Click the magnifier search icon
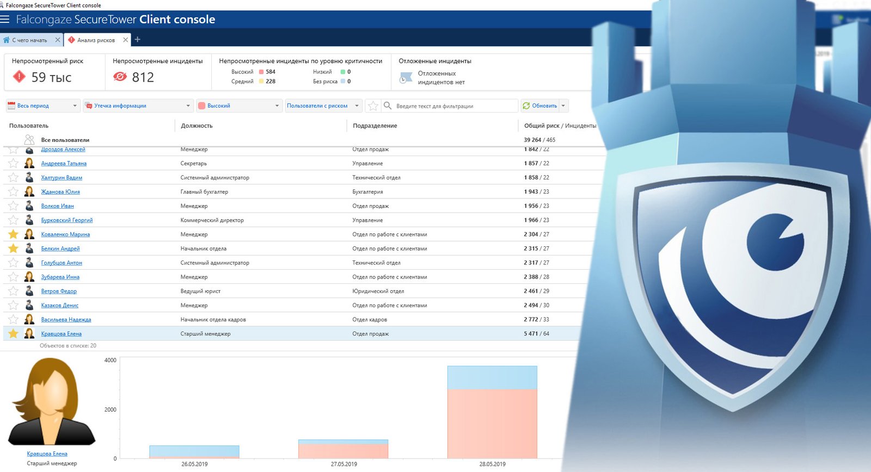This screenshot has width=871, height=472. coord(388,105)
